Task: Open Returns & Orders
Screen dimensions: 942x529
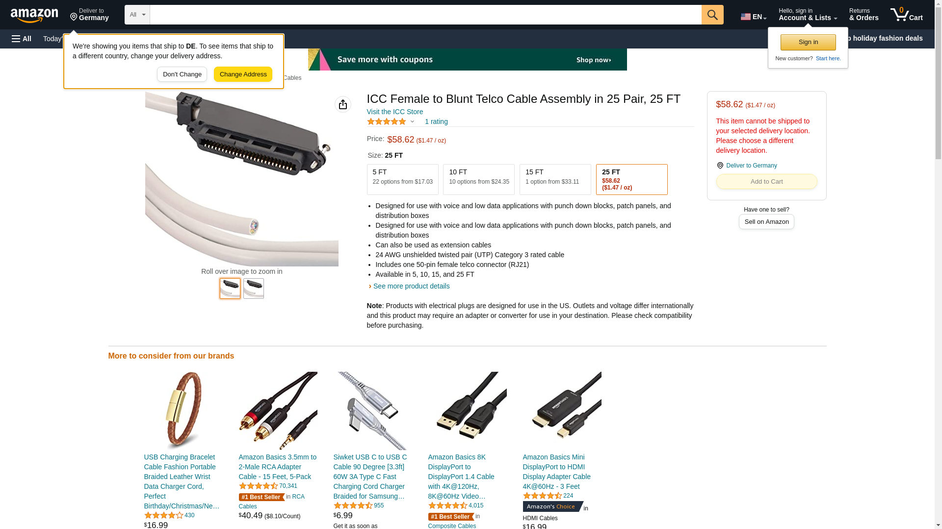Action: (x=863, y=15)
